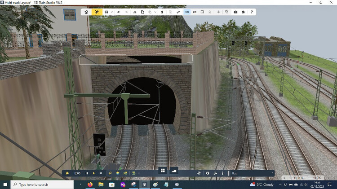The image size is (337, 189).
Task: Open the info 'i' icon
Action: [223, 173]
